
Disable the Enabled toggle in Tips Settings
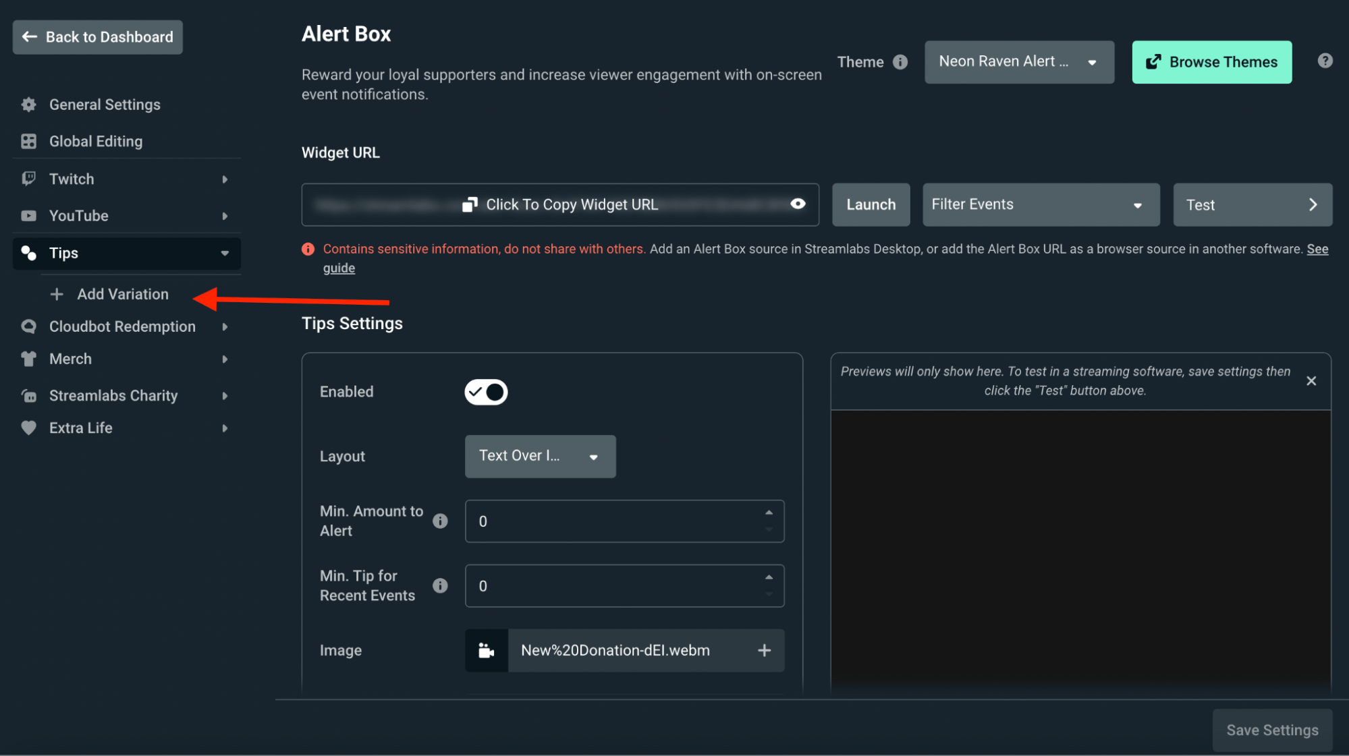click(x=486, y=392)
